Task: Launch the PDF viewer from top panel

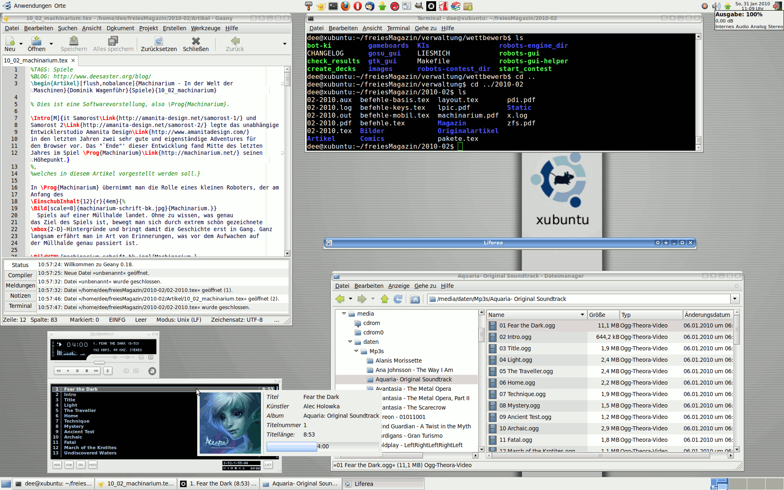Action: (x=443, y=6)
